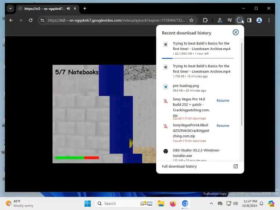Toggle the downloads toolbar button
280x210 pixels.
[x=239, y=20]
